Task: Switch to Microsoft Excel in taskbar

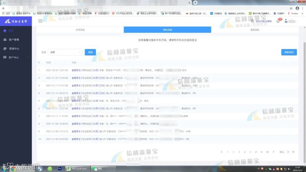Action: pyautogui.click(x=78, y=169)
